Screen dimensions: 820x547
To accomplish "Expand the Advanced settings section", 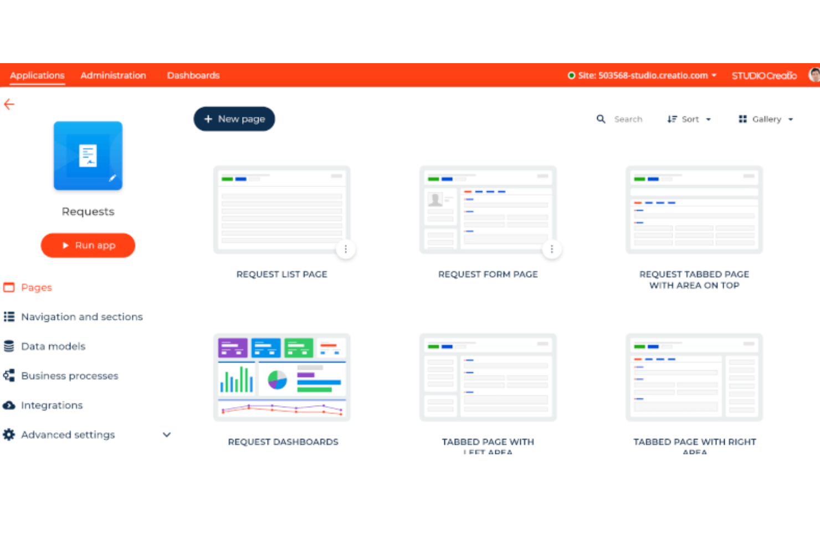I will (x=166, y=434).
